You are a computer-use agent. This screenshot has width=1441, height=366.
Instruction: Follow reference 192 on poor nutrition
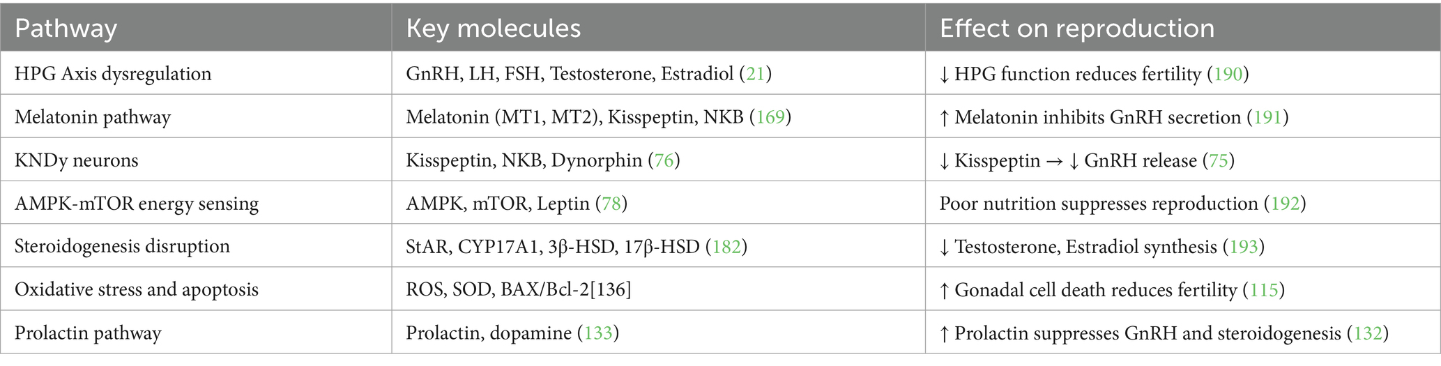pos(1286,204)
